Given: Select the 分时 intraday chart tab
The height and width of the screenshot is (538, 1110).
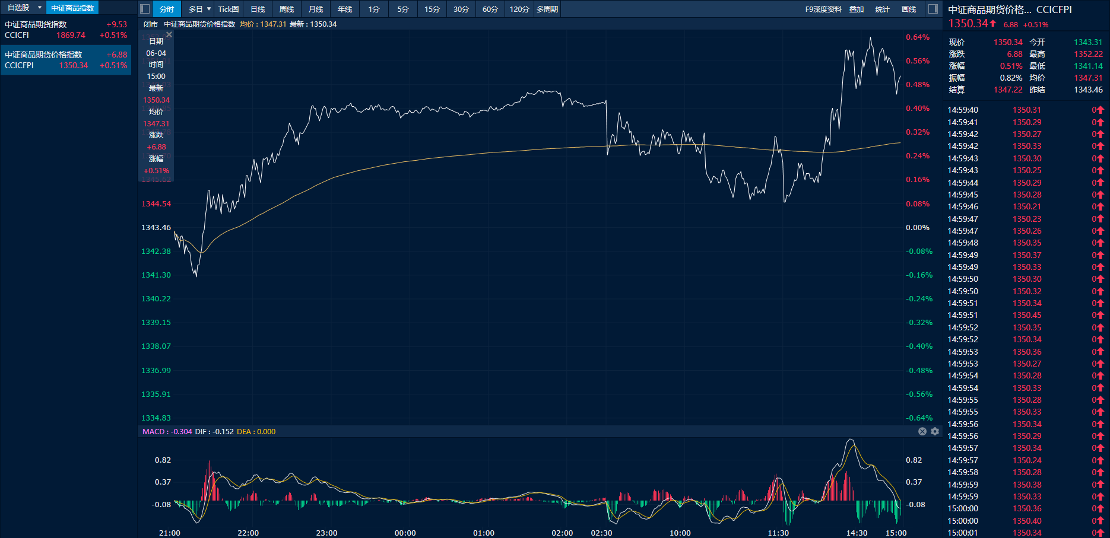Looking at the screenshot, I should point(167,9).
